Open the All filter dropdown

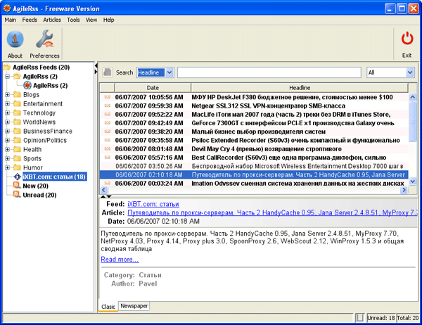click(x=409, y=72)
